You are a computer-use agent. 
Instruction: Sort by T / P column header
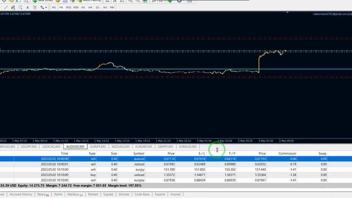pos(232,153)
